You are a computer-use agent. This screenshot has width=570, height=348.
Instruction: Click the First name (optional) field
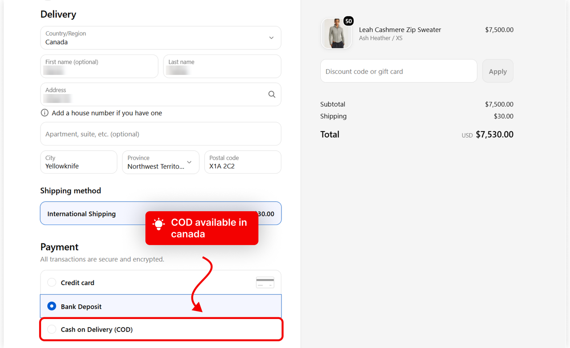tap(99, 66)
